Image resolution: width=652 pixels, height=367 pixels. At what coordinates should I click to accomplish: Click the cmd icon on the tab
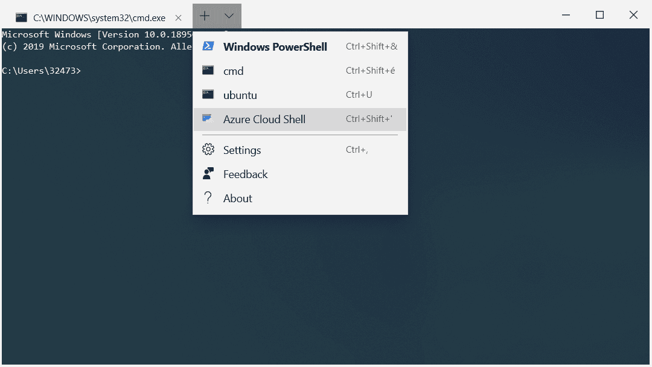point(22,18)
